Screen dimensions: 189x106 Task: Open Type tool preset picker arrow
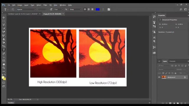click(x=8, y=9)
